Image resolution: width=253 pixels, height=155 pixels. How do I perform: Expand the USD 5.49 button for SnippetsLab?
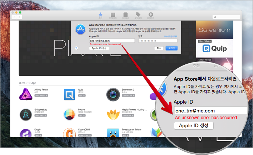(x=41, y=115)
